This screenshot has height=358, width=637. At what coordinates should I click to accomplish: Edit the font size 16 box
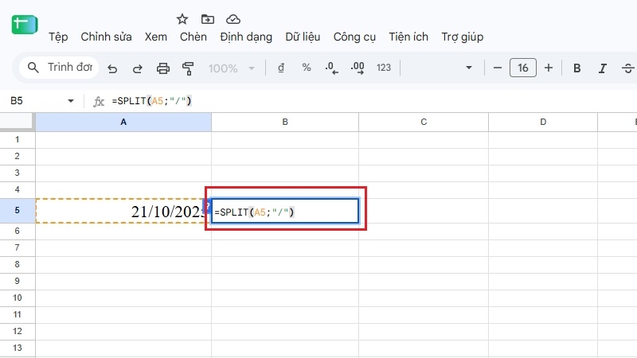tap(523, 68)
